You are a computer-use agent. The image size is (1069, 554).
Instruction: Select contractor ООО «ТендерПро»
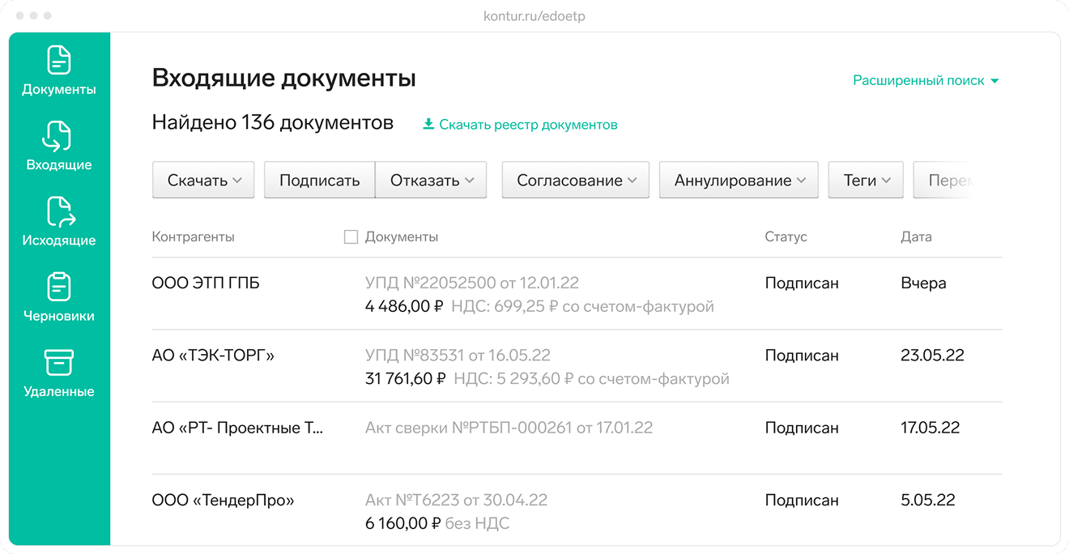[x=223, y=500]
